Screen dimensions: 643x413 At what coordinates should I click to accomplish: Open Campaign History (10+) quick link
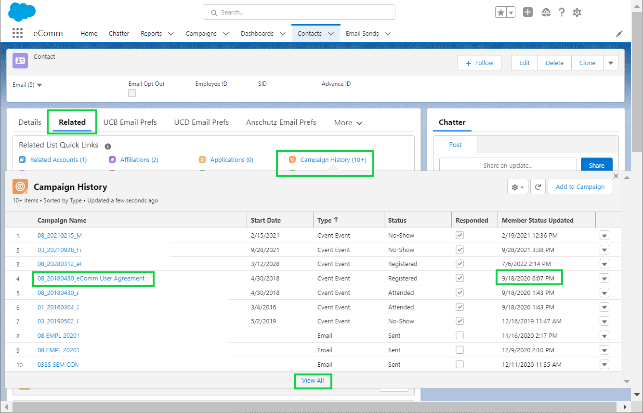(333, 160)
